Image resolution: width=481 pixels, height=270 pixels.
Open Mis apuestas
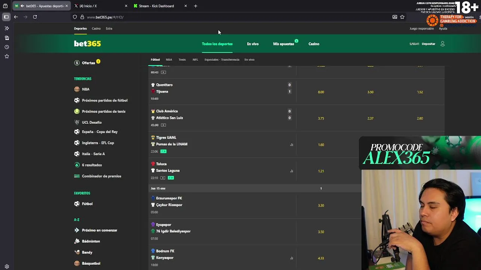point(284,44)
